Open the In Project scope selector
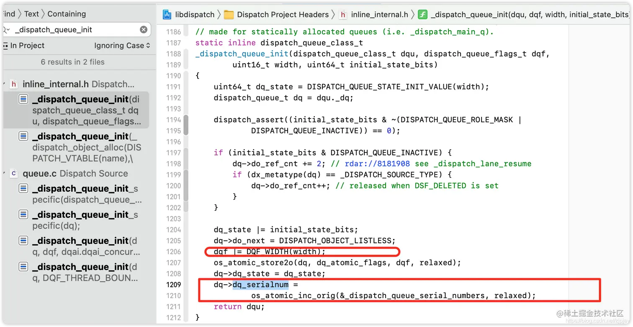Screen dimensions: 633x327 pos(23,46)
